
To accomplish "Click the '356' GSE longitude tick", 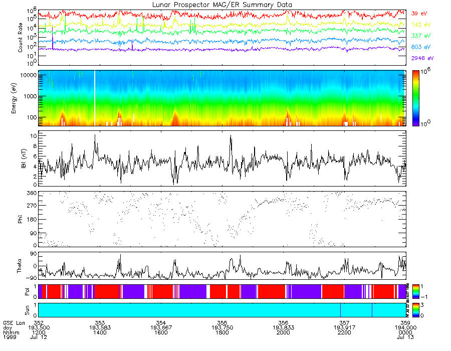I will 283,323.
